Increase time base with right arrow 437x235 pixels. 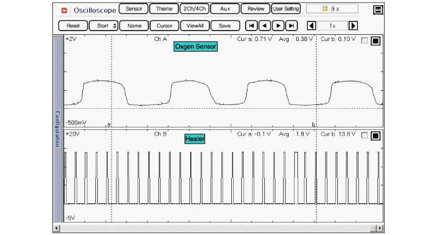coord(353,26)
